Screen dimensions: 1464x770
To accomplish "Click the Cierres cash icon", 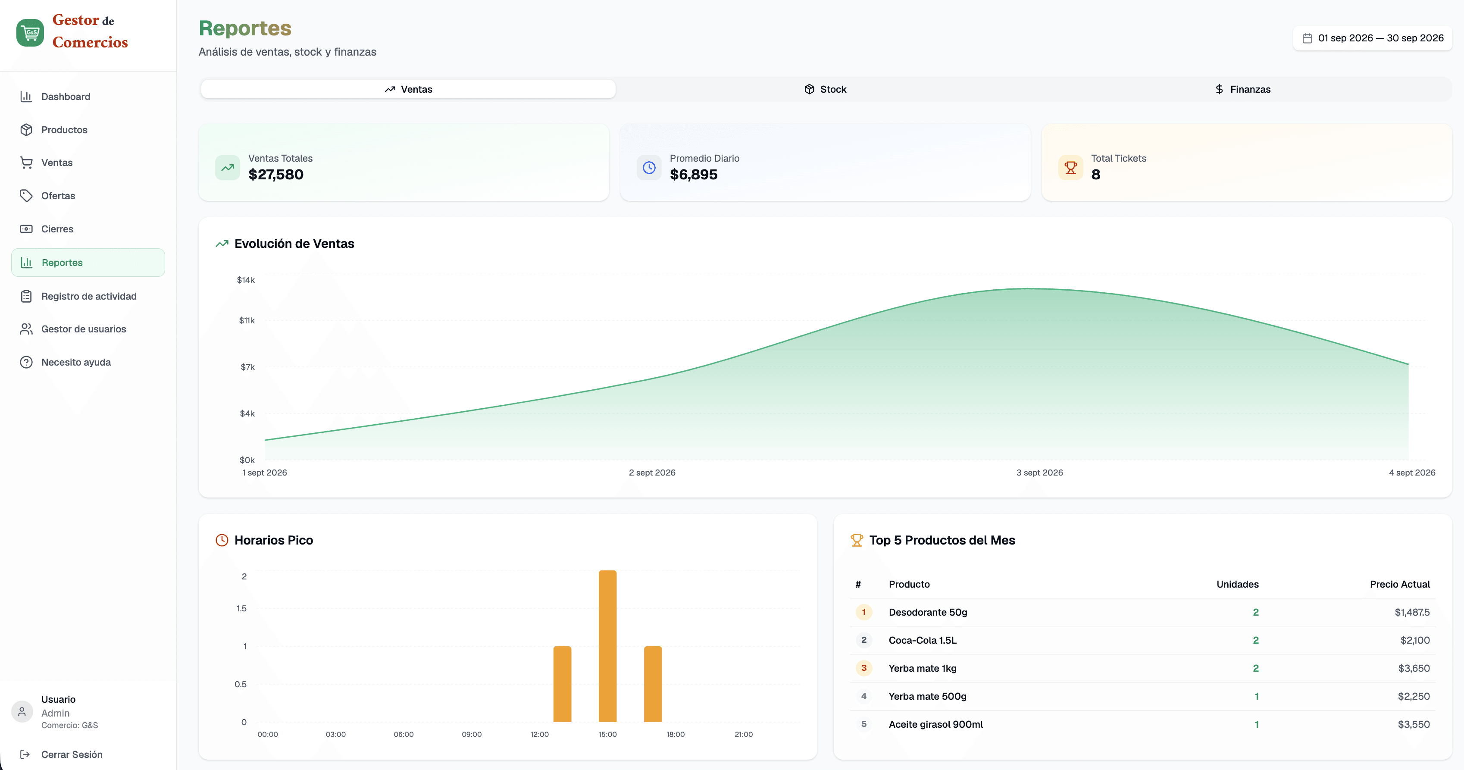I will [26, 229].
